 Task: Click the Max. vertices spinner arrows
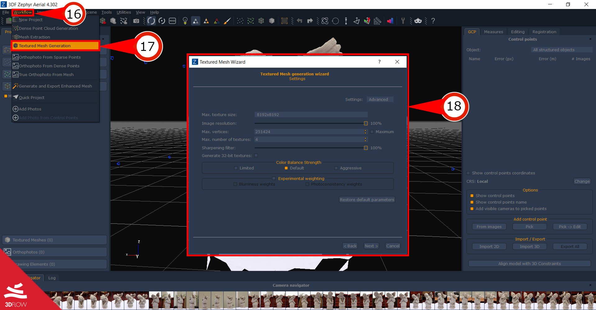tap(365, 132)
